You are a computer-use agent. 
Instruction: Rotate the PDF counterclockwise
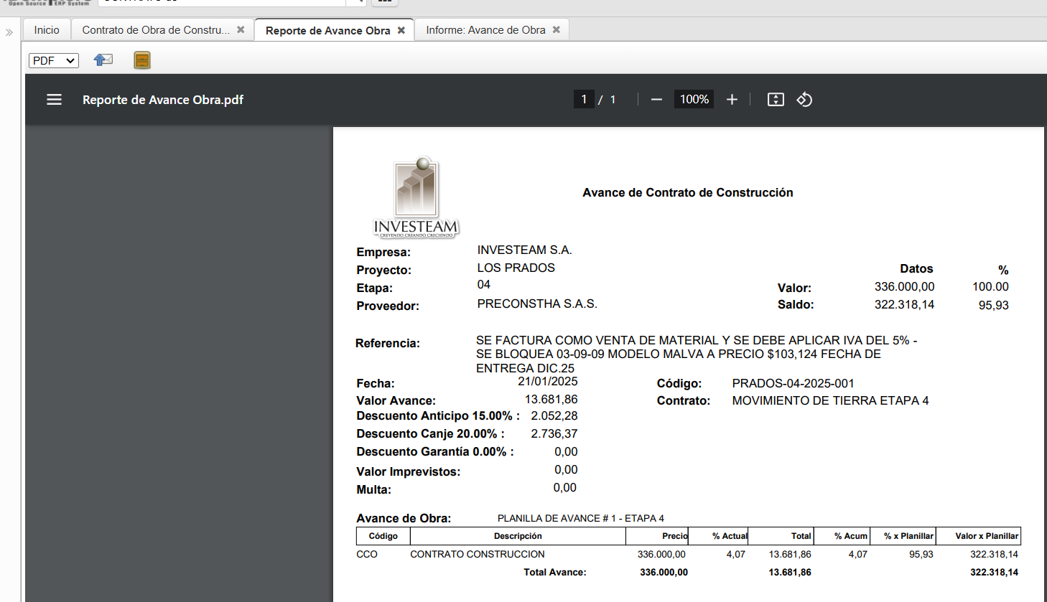click(x=804, y=100)
